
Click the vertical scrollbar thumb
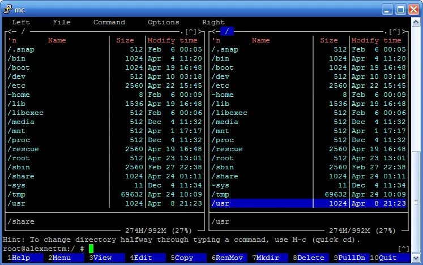pos(416,202)
